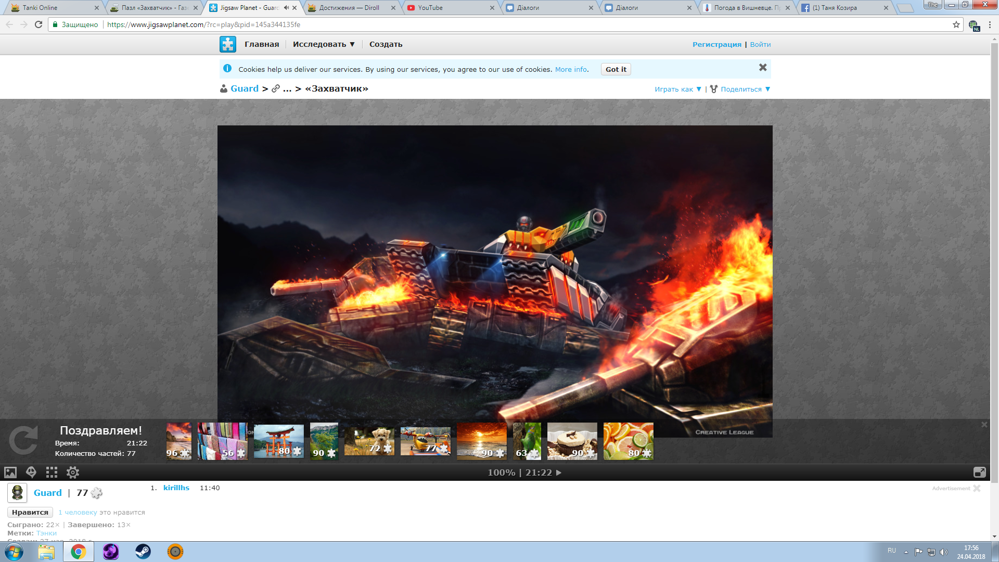Expand breadcrumb ellipsis link
Image resolution: width=999 pixels, height=562 pixels.
pyautogui.click(x=287, y=89)
